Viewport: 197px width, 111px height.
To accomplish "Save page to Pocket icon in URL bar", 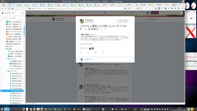I will (x=138, y=8).
